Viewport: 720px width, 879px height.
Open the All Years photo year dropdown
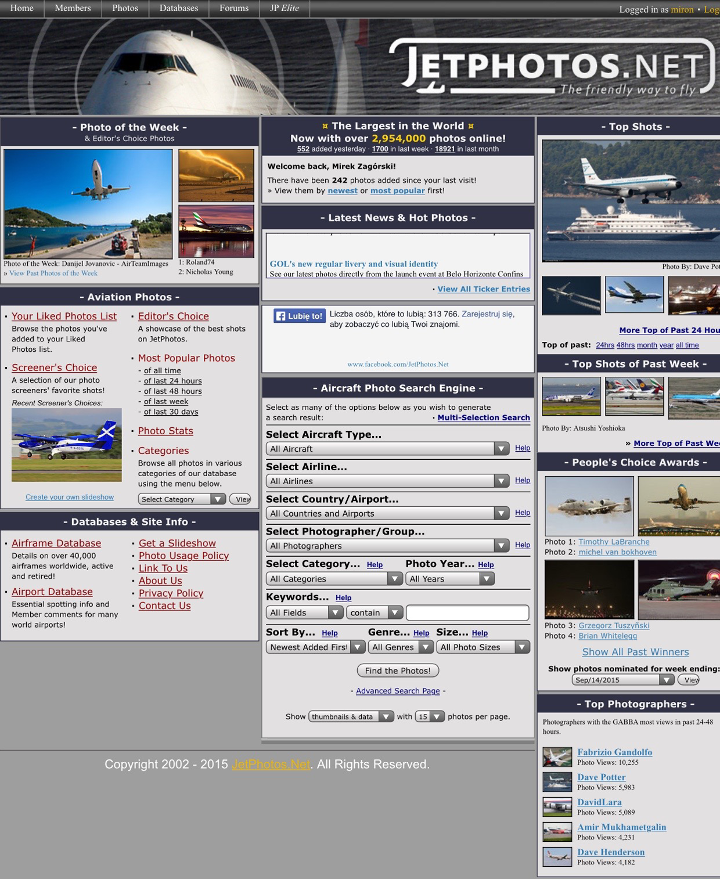(450, 579)
